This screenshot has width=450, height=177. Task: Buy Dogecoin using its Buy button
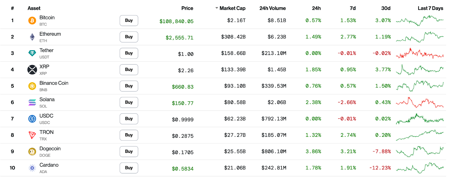pos(129,151)
